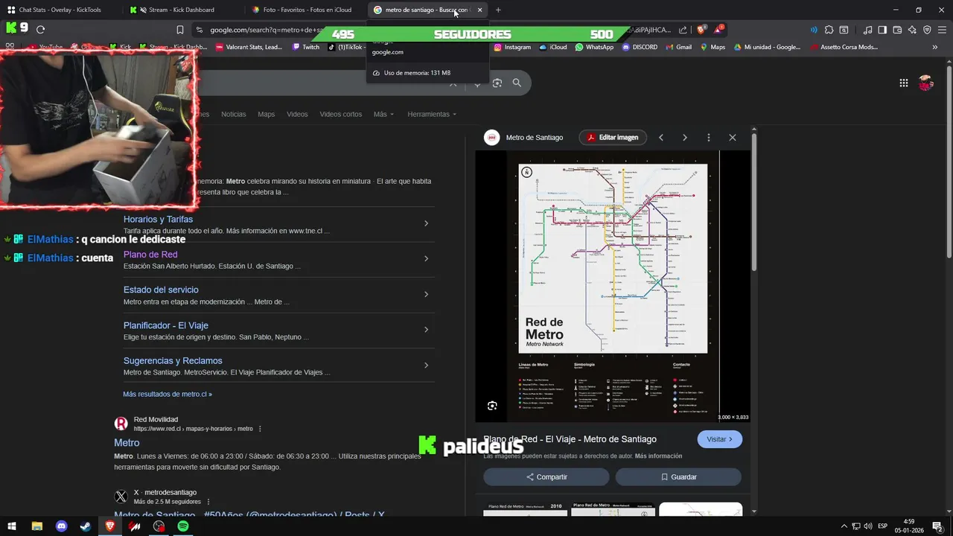Open more options dots beside Red Movilidad URL
Screen dimensions: 953x536
click(260, 429)
